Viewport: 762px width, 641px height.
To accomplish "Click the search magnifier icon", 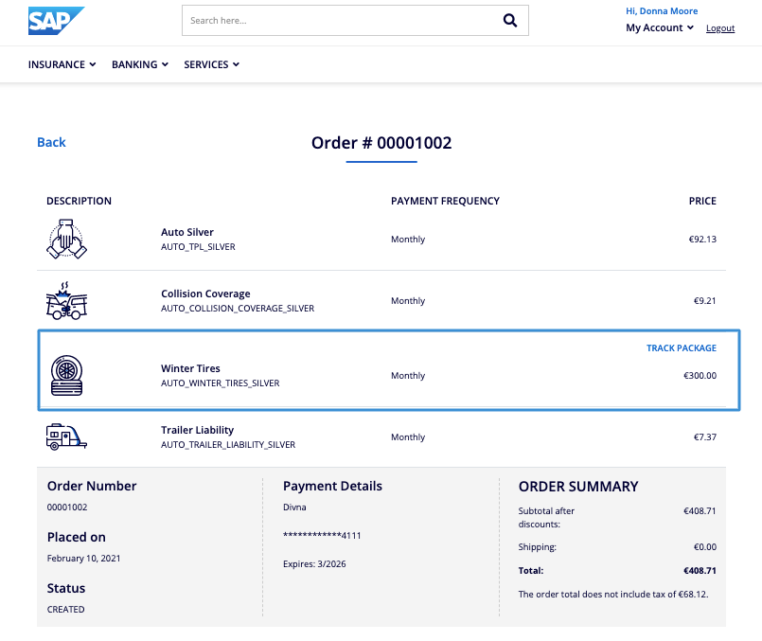I will click(509, 21).
